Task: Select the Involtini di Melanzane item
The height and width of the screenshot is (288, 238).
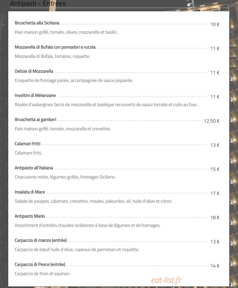Action: pyautogui.click(x=35, y=95)
